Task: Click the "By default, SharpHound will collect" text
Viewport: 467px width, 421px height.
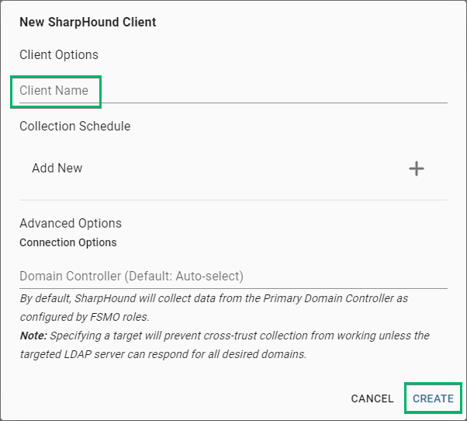Action: [116, 298]
